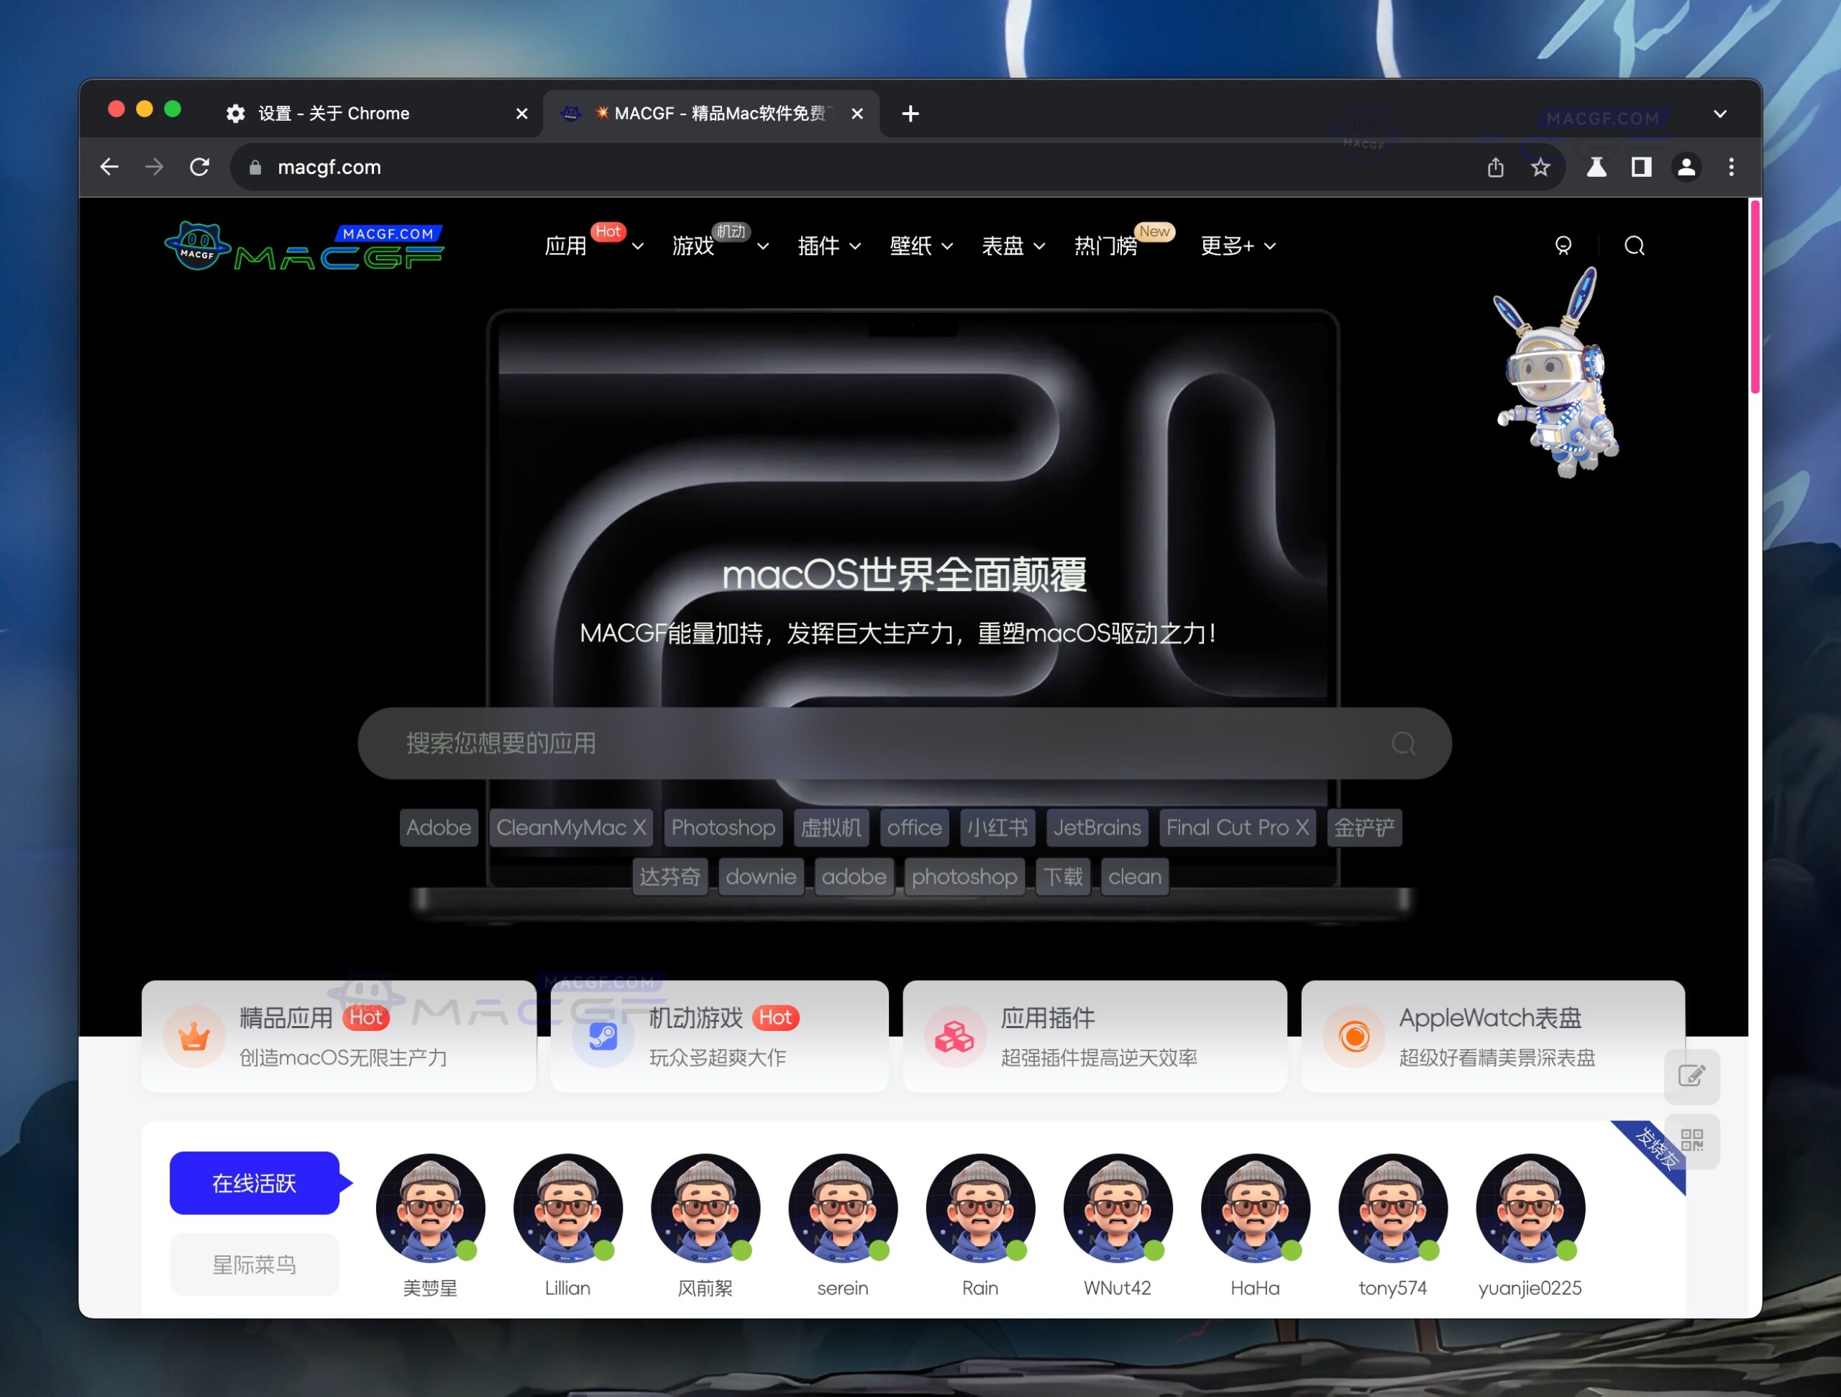This screenshot has width=1841, height=1397.
Task: Open the QR code icon on right edge
Action: 1692,1141
